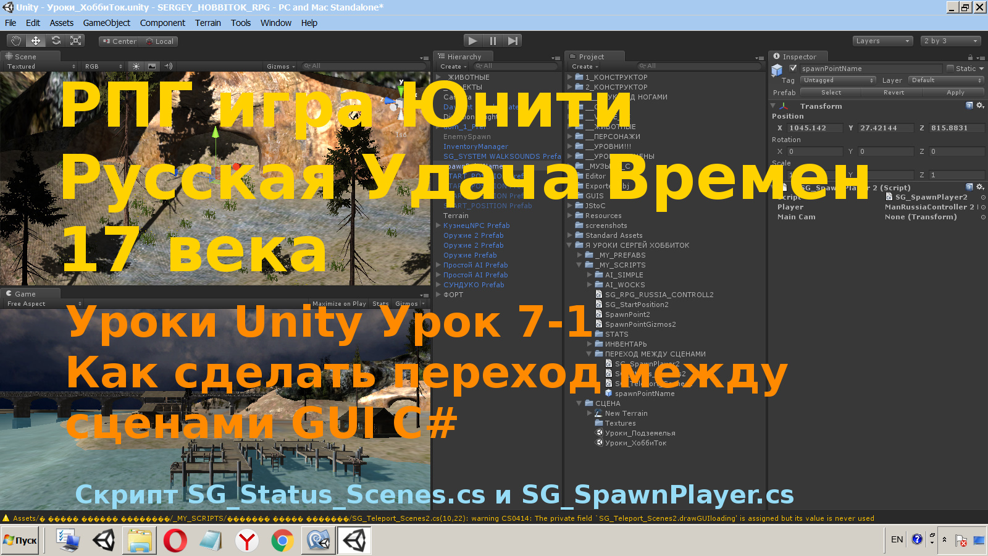Toggle scene skybox overlay image icon
This screenshot has width=988, height=556.
(152, 66)
